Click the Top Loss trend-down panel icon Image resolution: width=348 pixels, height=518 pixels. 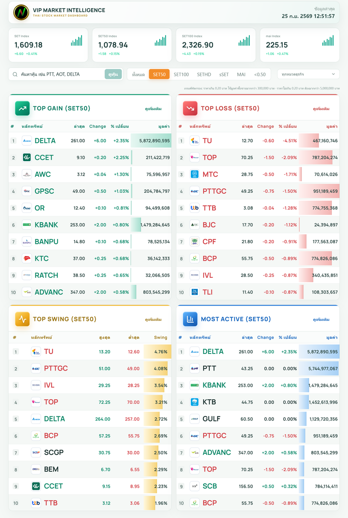point(190,108)
